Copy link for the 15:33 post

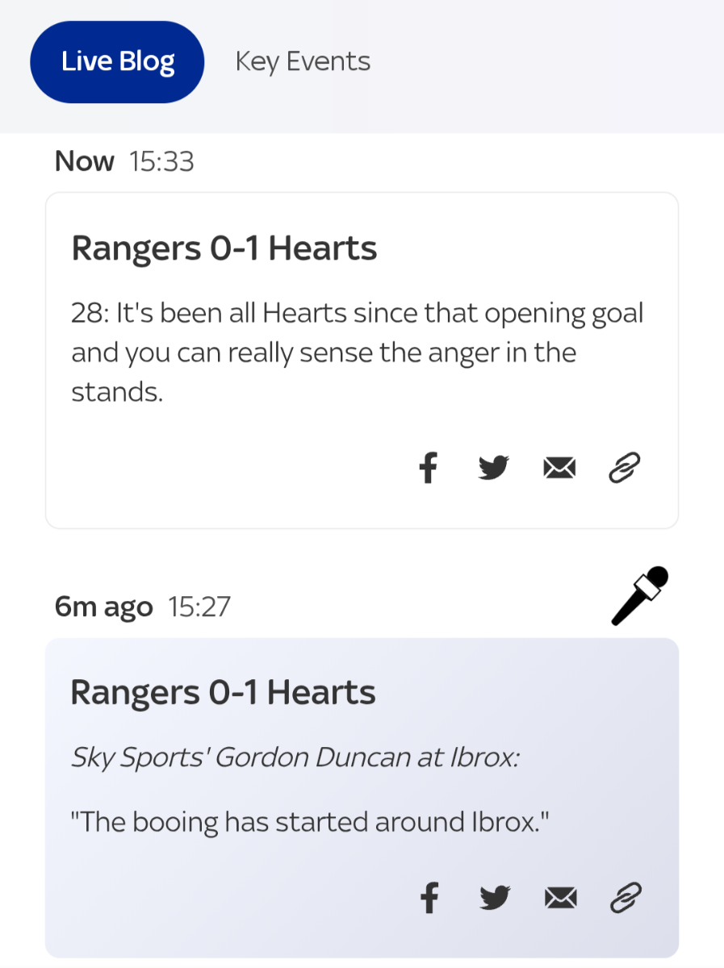(624, 468)
